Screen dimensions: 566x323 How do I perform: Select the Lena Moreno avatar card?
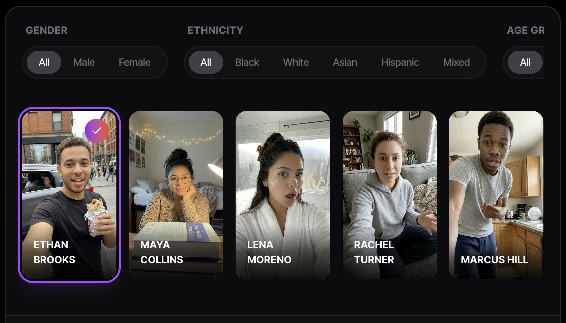click(x=283, y=195)
